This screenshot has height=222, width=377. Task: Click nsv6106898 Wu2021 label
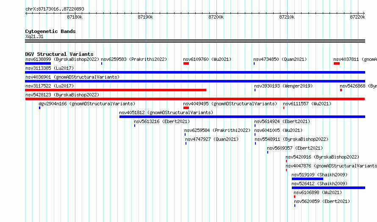[x=318, y=192]
